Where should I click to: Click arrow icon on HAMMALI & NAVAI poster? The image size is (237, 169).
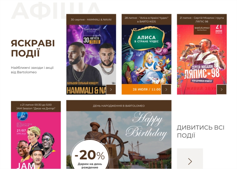tap(111, 89)
